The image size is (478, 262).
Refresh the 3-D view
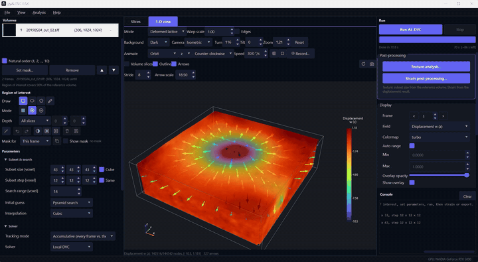pyautogui.click(x=363, y=64)
